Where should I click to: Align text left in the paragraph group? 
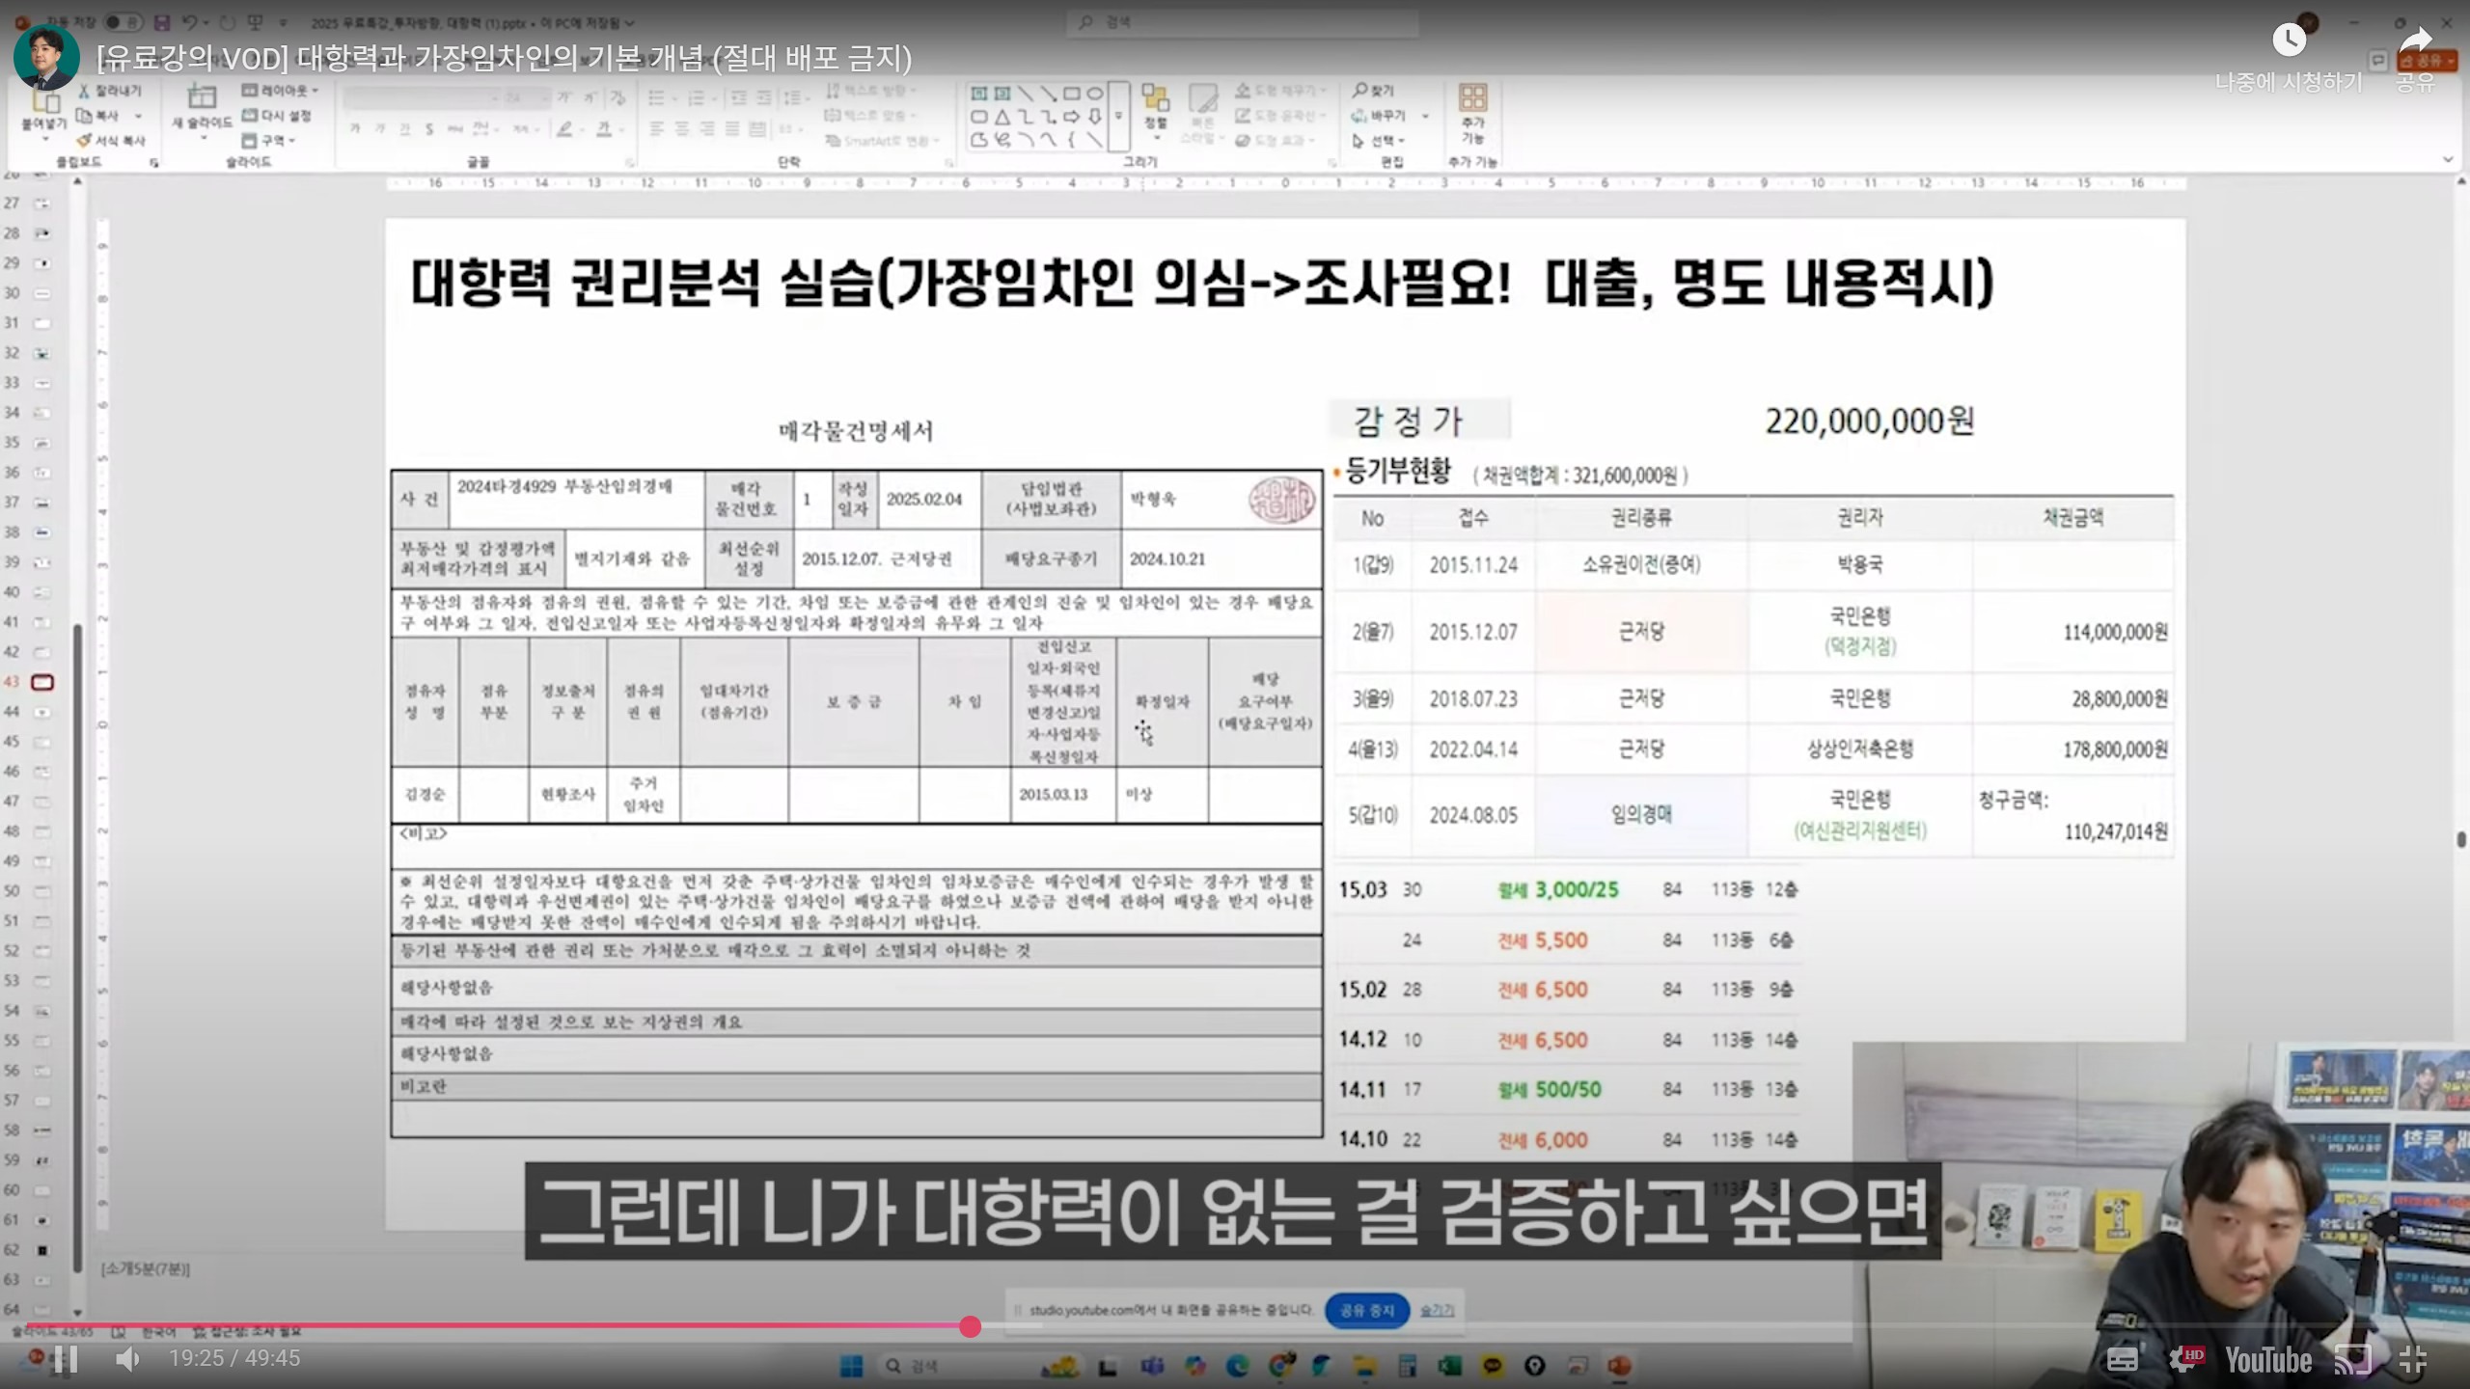657,128
